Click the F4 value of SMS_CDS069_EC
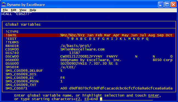The height and width of the screenshot is (102, 178). (62, 78)
